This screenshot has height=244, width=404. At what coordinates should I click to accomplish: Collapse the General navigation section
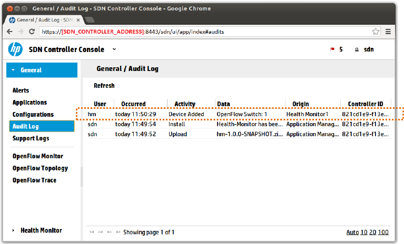tap(13, 70)
